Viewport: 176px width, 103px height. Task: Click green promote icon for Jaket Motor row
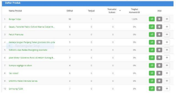(152, 58)
